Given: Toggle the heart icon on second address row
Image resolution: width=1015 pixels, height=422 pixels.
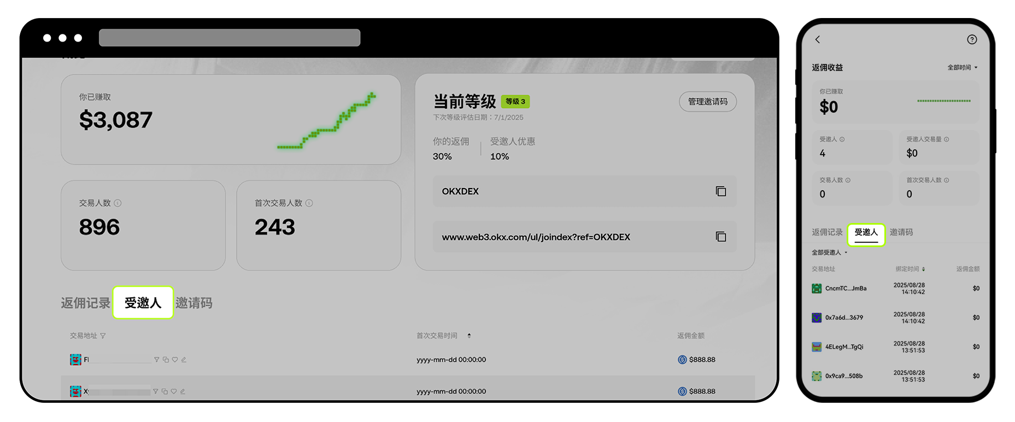Looking at the screenshot, I should tap(174, 391).
